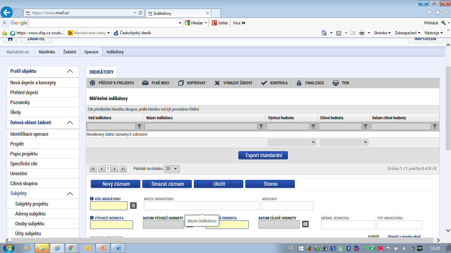Viewport: 451px width, 253px height.
Task: Select the Indikátory content tab
Action: (101, 72)
